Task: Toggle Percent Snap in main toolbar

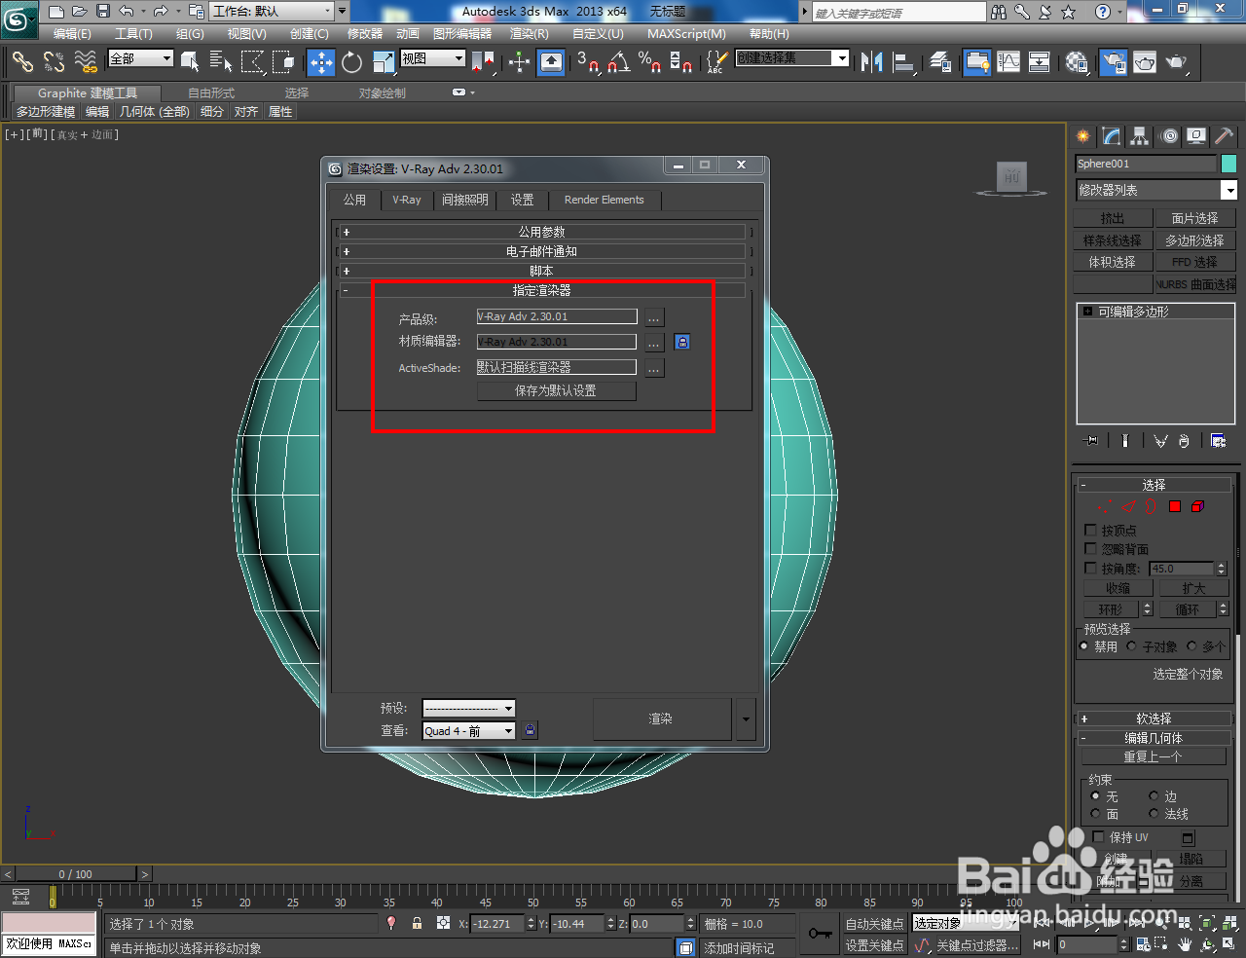Action: pos(649,62)
